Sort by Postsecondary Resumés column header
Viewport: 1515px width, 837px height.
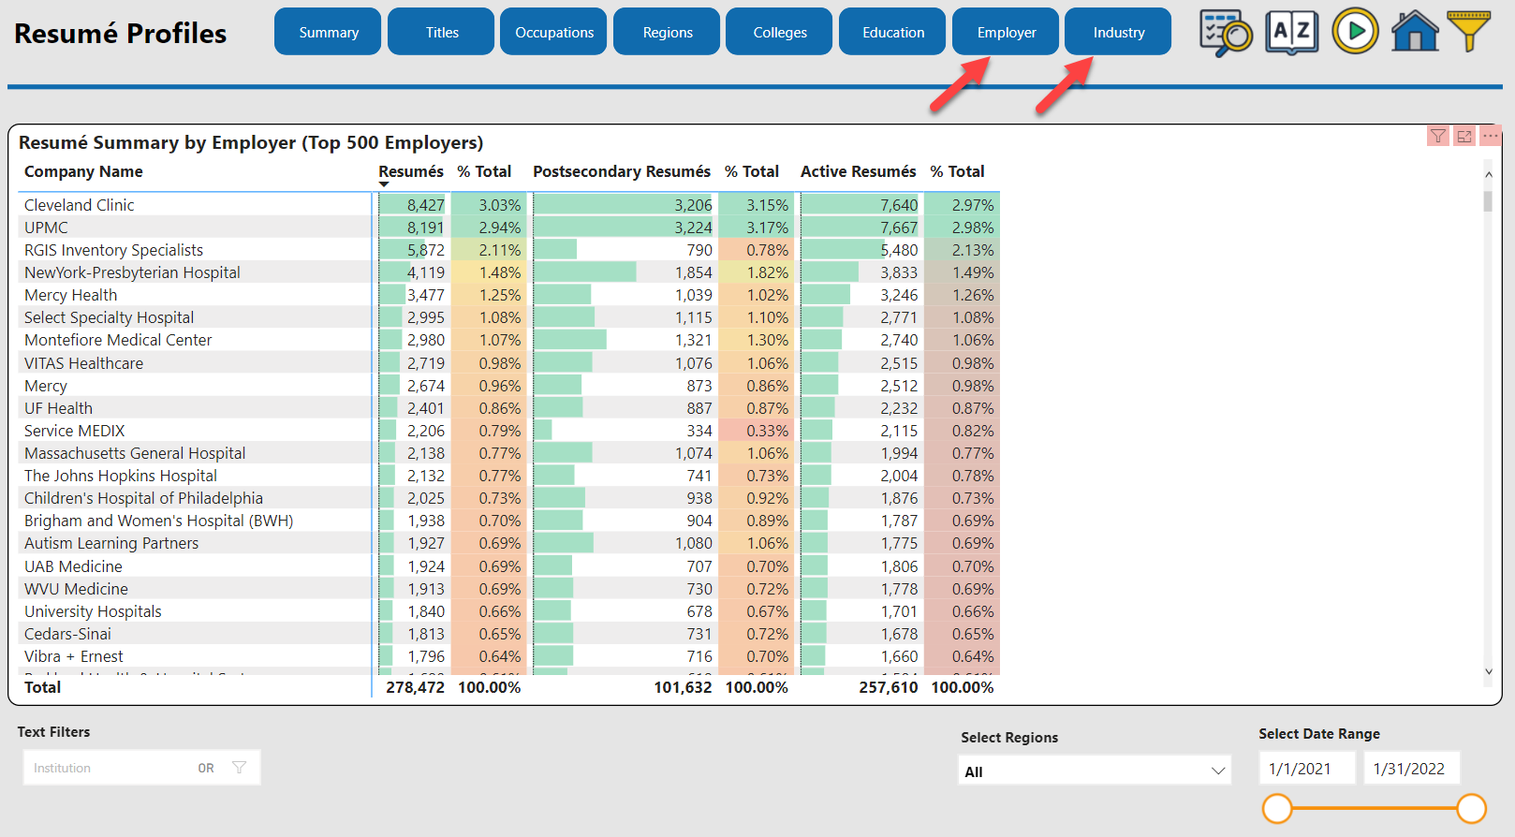point(622,171)
